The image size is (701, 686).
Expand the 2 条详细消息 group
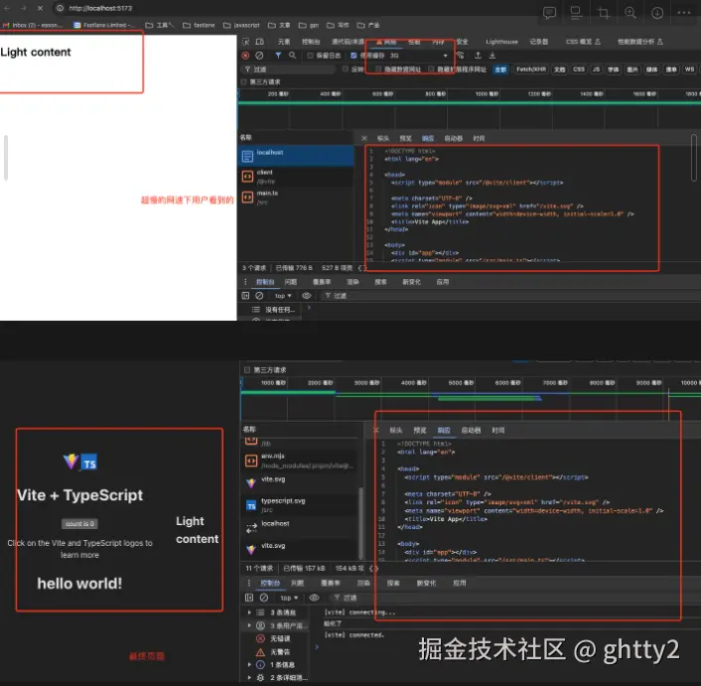[249, 677]
